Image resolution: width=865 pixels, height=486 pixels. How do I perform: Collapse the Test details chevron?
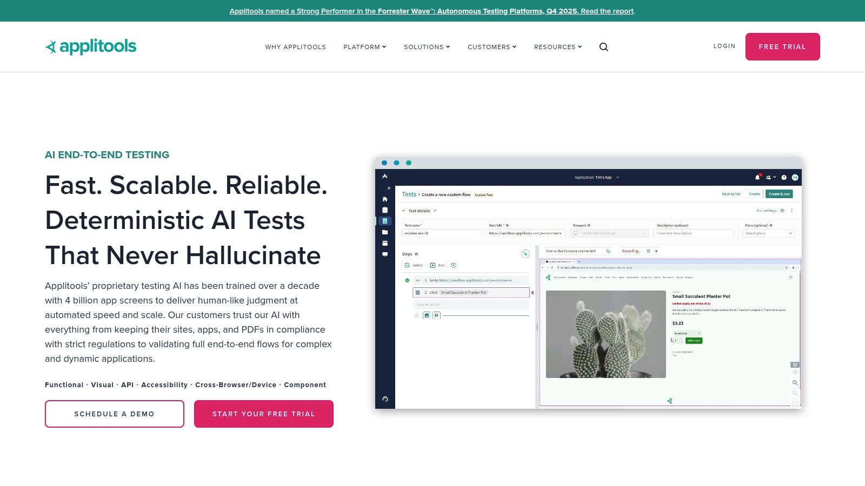coord(403,211)
